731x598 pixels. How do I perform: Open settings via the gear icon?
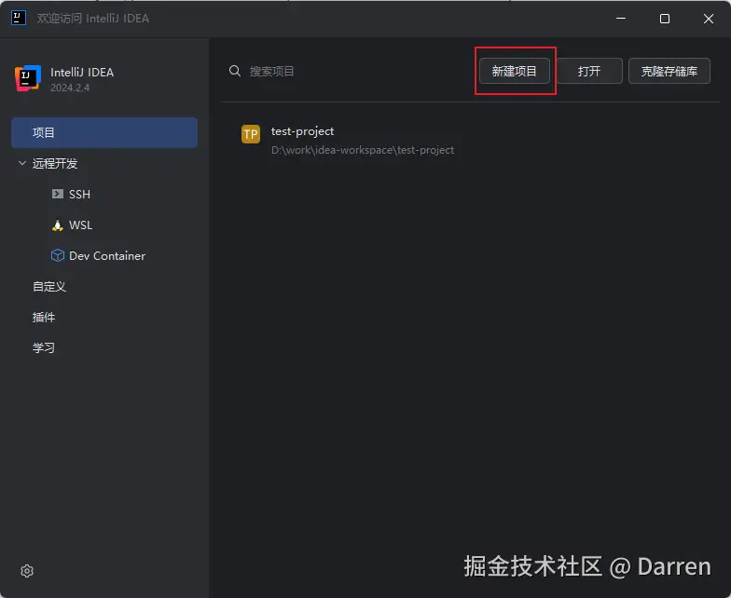pyautogui.click(x=27, y=570)
